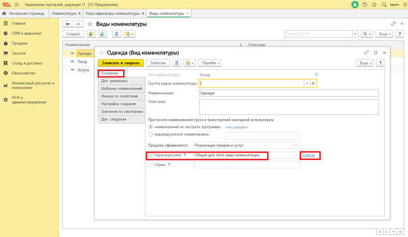The width and height of the screenshot is (408, 237).
Task: Select радио 'индивидуальное наименование'
Action: [x=151, y=134]
